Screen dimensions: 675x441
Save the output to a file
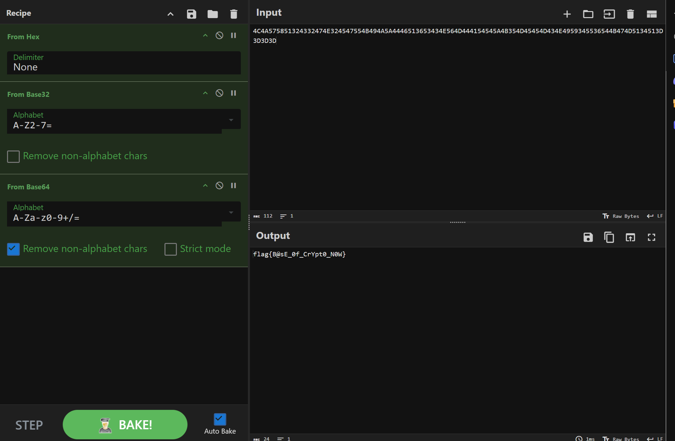[x=588, y=237]
